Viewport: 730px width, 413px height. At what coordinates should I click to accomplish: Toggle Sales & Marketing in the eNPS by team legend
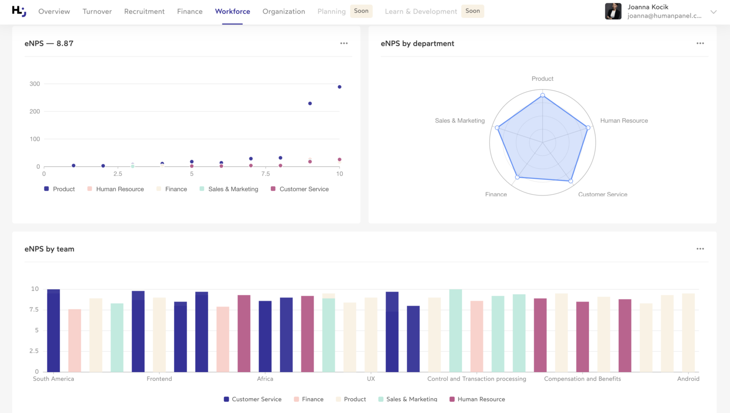pos(407,399)
